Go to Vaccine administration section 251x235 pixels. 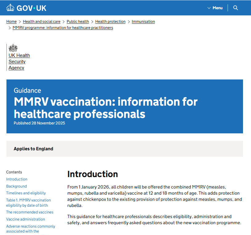click(x=26, y=219)
